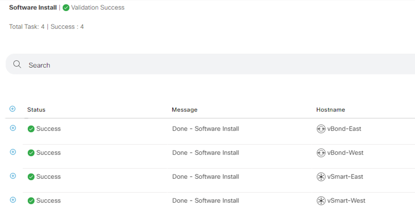415x218 pixels.
Task: Click the vBond-West device icon
Action: tap(321, 153)
